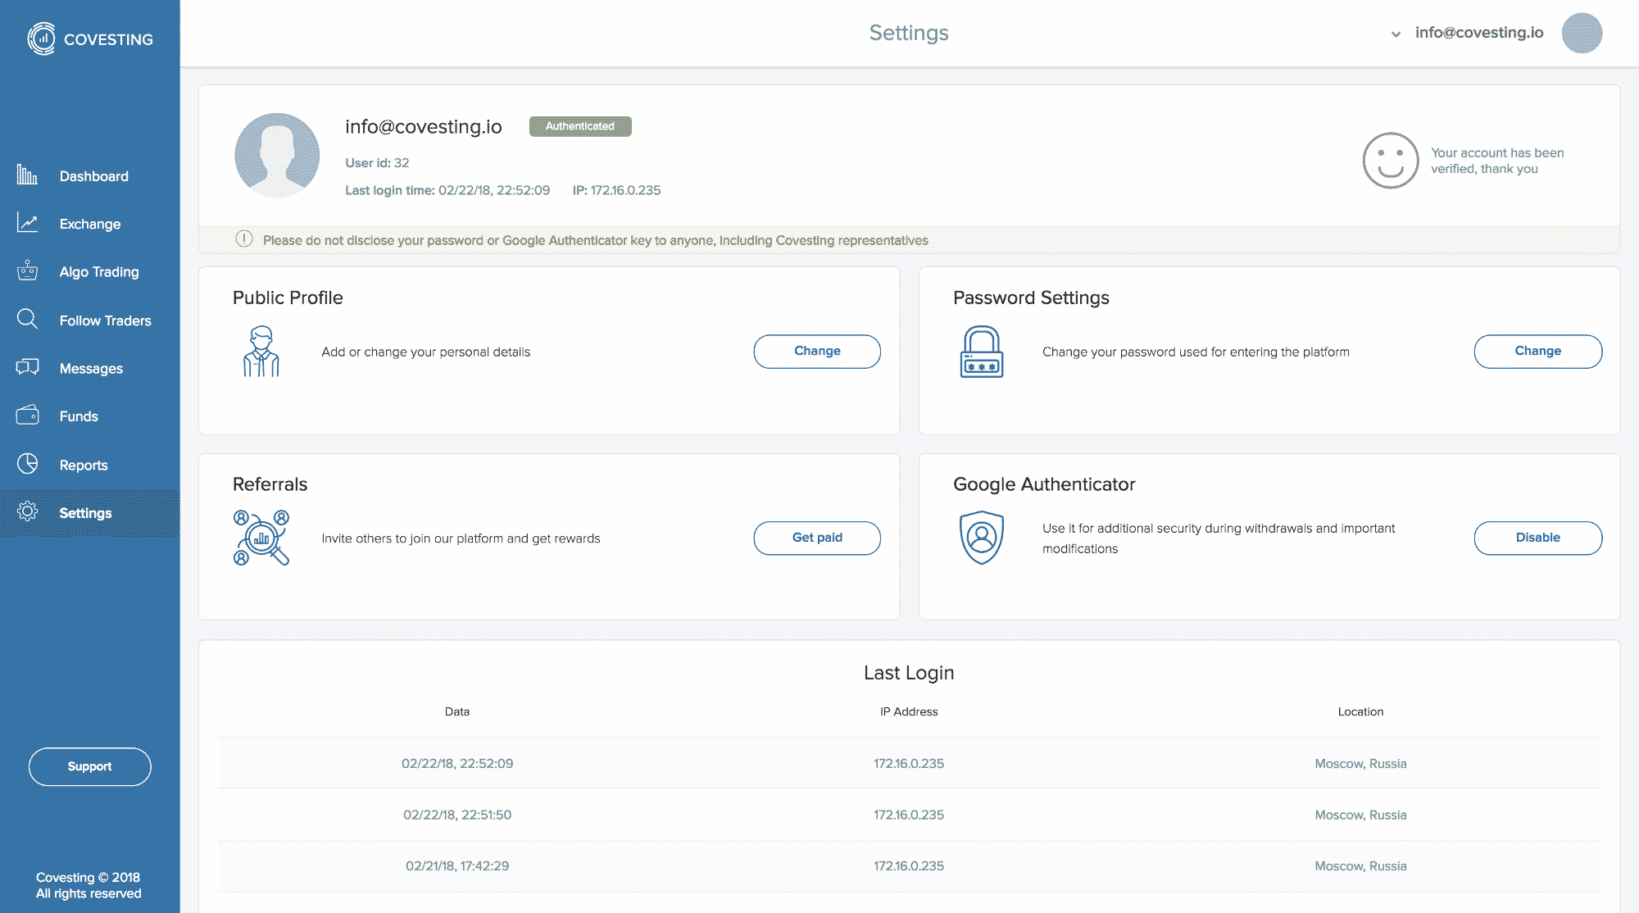Click the Reports pie chart icon
The width and height of the screenshot is (1639, 913).
tap(27, 464)
